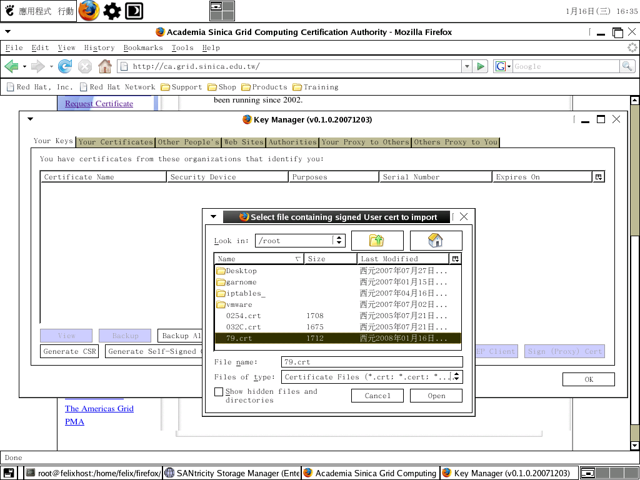
Task: Open the Red Hat, Inc. bookmark
Action: (40, 87)
